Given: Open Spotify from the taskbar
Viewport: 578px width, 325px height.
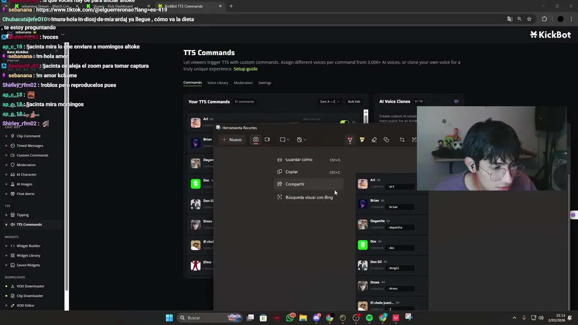Looking at the screenshot, I should point(369,318).
